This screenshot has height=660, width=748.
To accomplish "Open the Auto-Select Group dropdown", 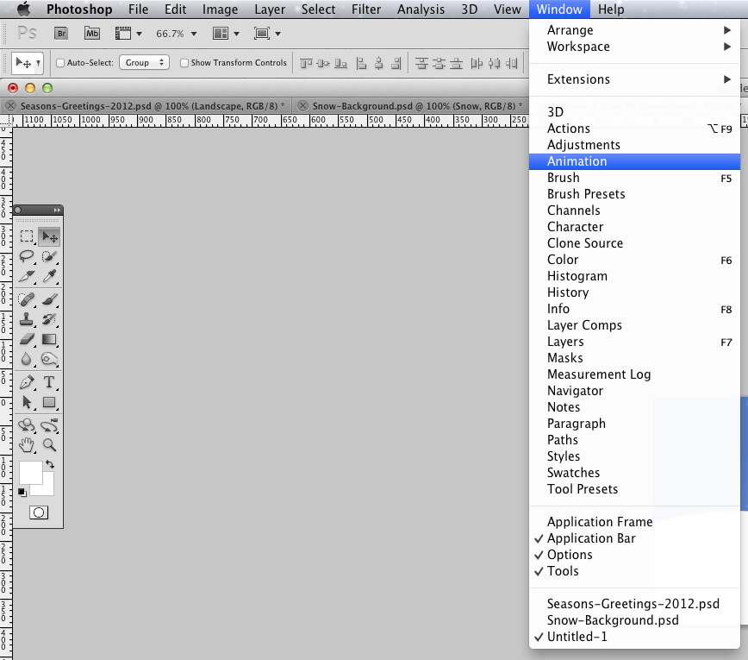I will (144, 63).
